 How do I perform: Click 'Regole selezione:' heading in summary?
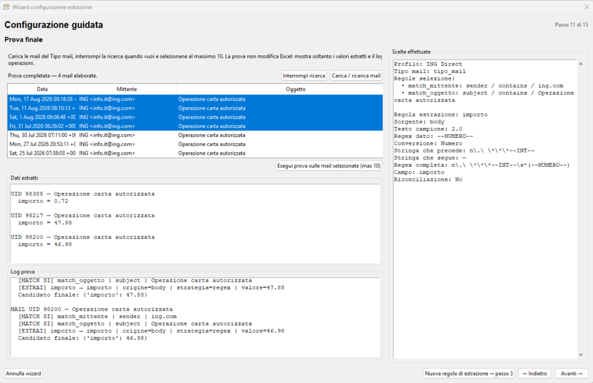tap(424, 79)
